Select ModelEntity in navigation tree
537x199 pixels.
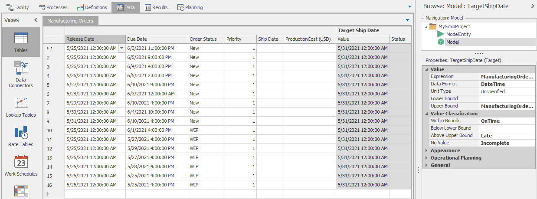[458, 34]
